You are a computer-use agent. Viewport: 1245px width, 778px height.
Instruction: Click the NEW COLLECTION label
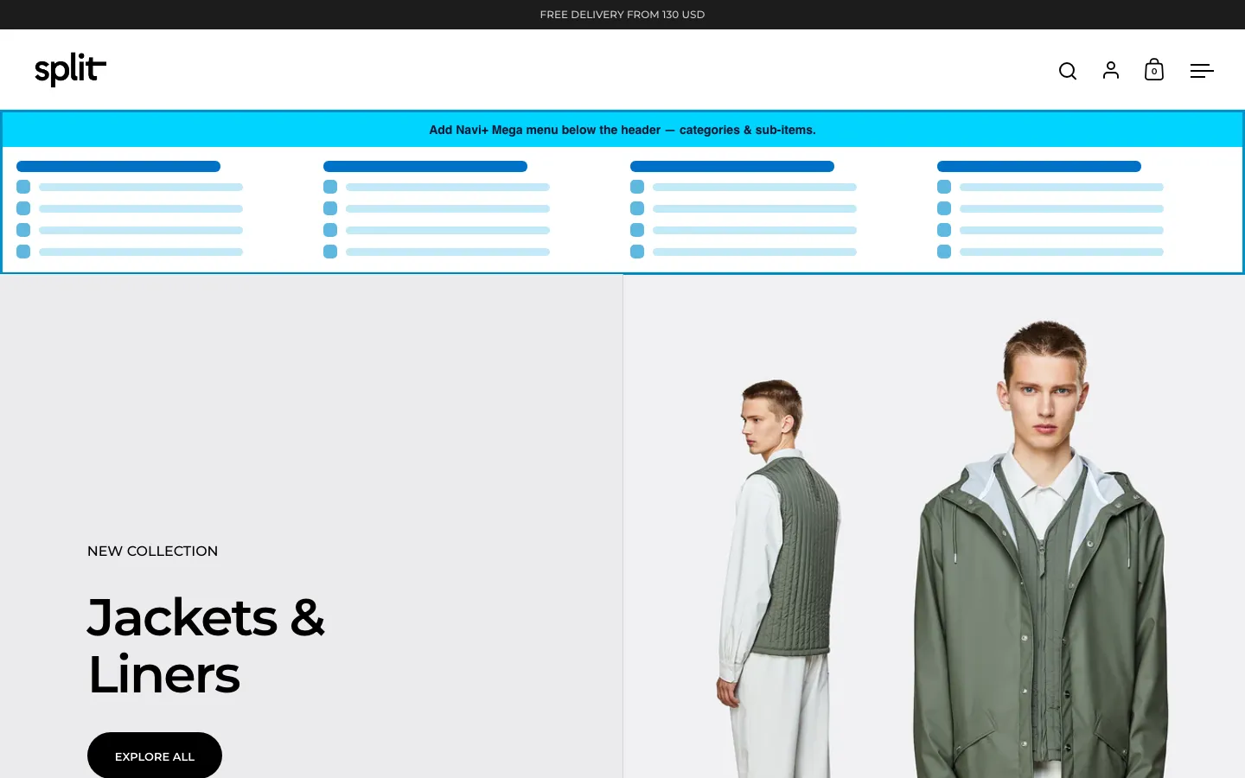(152, 551)
